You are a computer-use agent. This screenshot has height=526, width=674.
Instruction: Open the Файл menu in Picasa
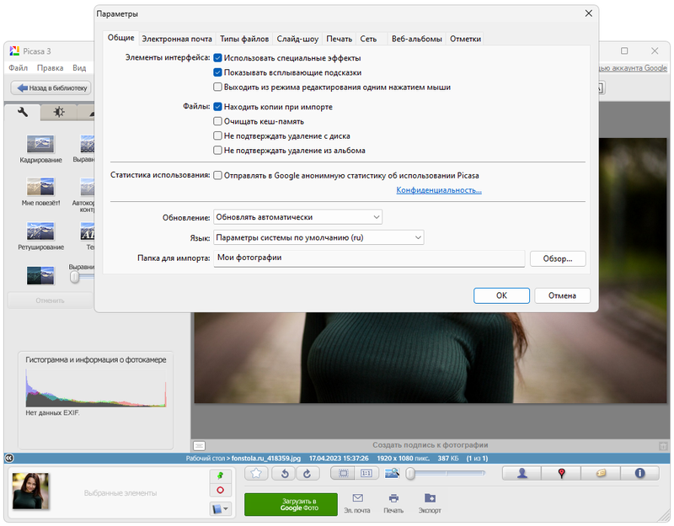tap(18, 68)
